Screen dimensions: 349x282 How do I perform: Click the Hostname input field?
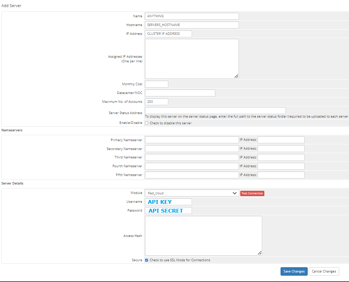click(x=192, y=25)
